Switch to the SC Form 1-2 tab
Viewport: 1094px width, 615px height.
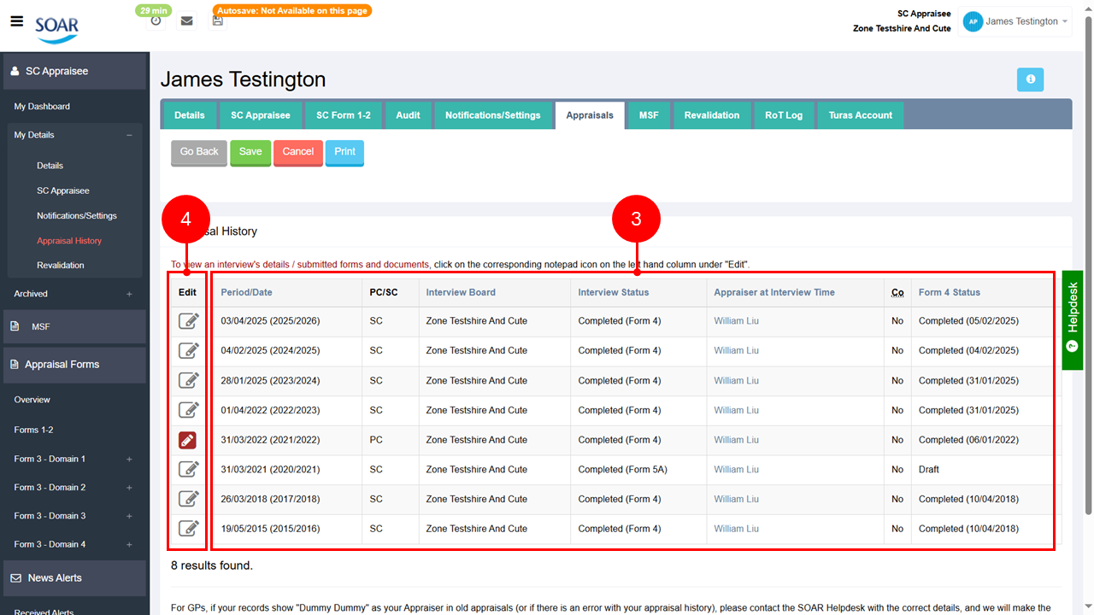(x=343, y=115)
